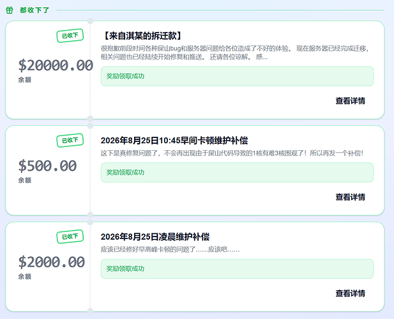Screen dimensions: 394x319
Task: Click 奖励领取成功 banner in 拆迁款 card
Action: (x=237, y=76)
